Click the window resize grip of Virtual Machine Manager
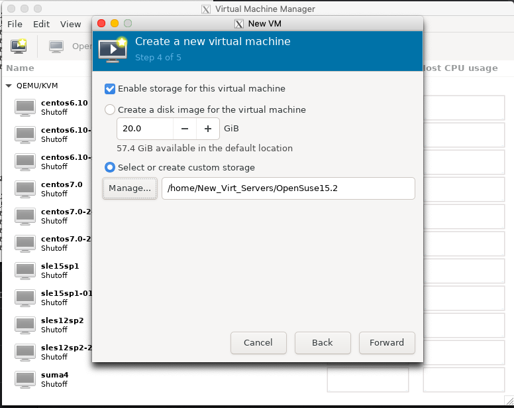The height and width of the screenshot is (408, 514). pos(509,401)
